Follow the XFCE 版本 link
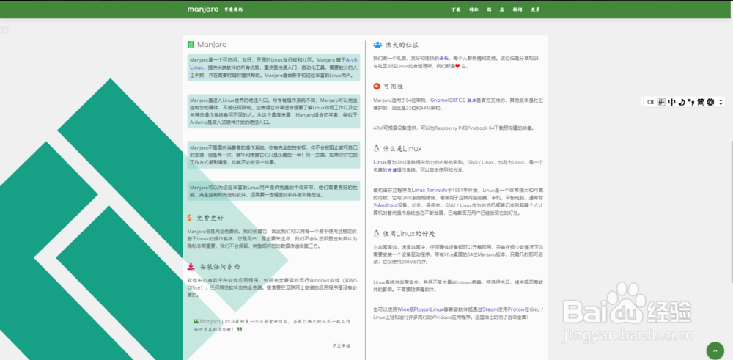733x360 pixels. pyautogui.click(x=464, y=100)
